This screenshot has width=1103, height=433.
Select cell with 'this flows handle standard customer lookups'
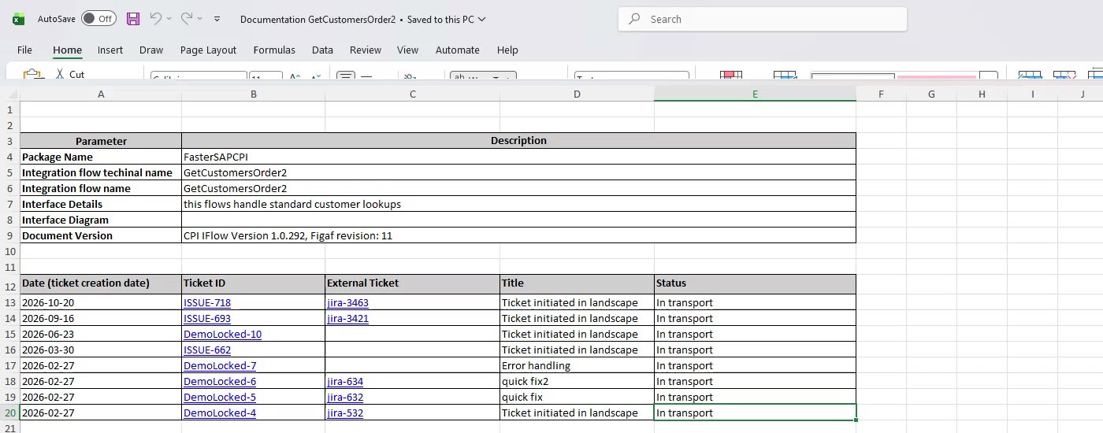coord(518,204)
